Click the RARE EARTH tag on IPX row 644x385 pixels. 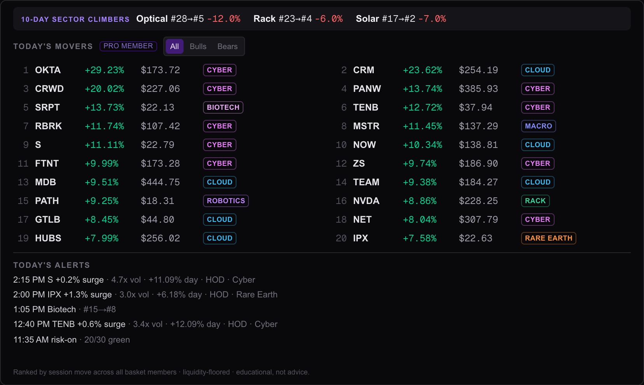[x=549, y=238]
